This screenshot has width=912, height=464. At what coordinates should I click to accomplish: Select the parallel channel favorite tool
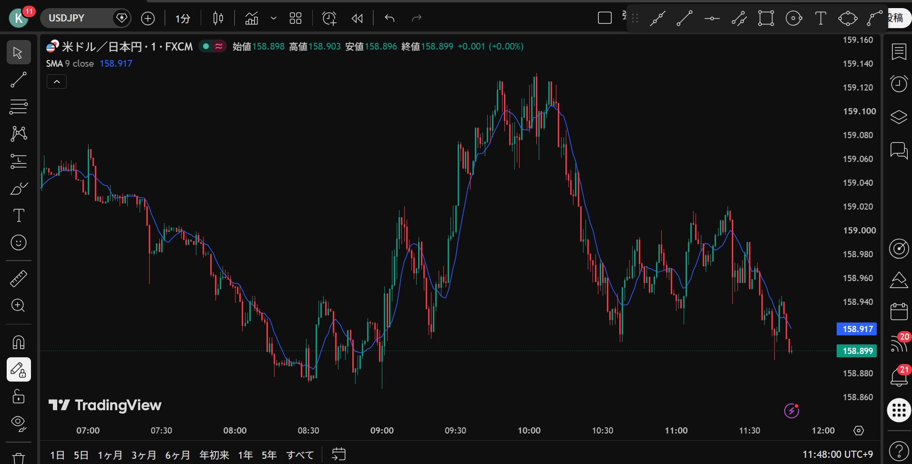[x=739, y=18]
